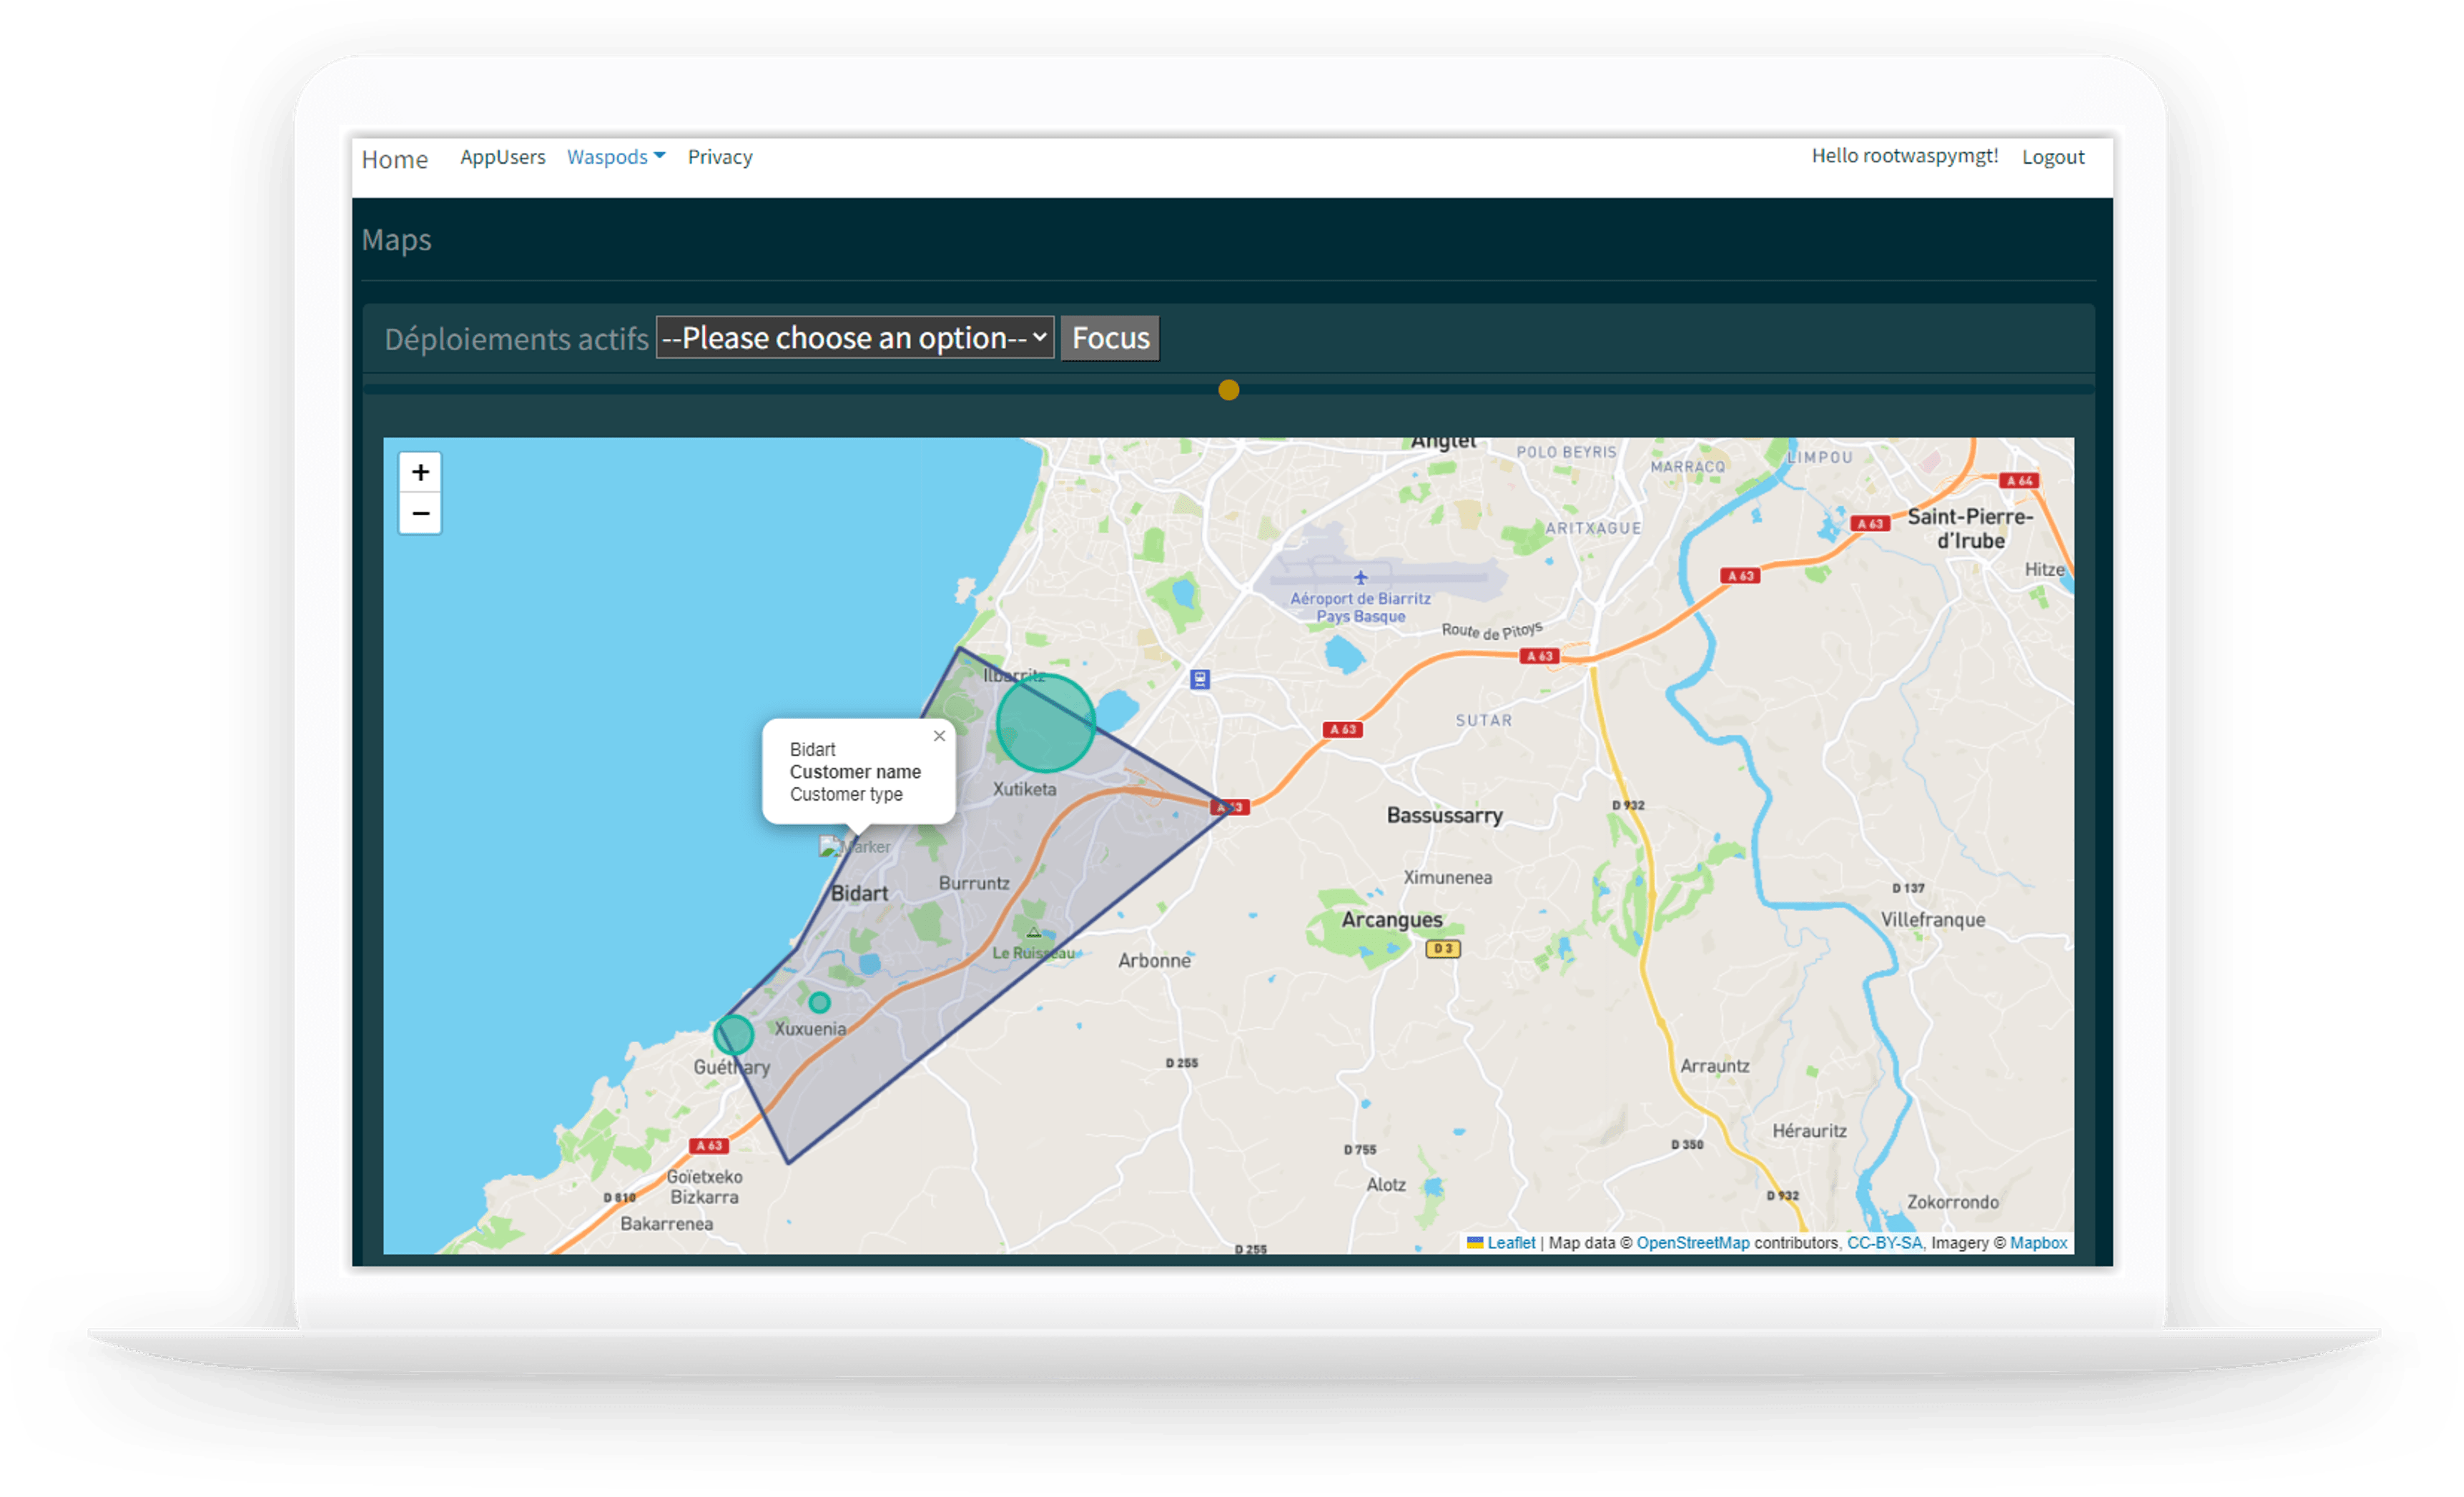2464x1497 pixels.
Task: Open the Déploiements actifs dropdown
Action: [x=854, y=338]
